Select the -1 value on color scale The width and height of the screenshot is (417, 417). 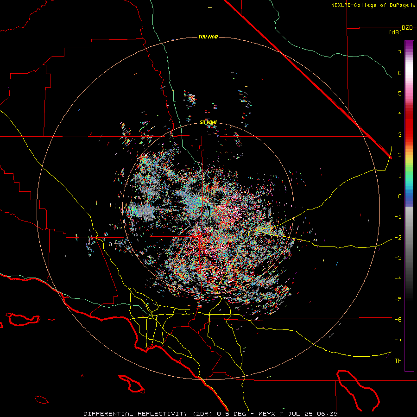point(398,217)
